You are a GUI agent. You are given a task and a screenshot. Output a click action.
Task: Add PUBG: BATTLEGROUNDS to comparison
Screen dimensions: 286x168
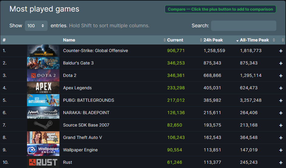coord(281,100)
